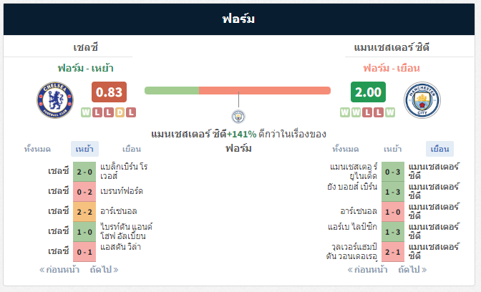Image resolution: width=481 pixels, height=292 pixels.
Task: Click Manchester City's first red L form badge
Action: point(367,112)
